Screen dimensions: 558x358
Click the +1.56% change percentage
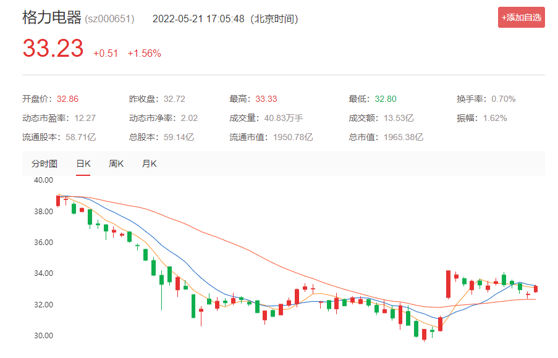[x=144, y=54]
